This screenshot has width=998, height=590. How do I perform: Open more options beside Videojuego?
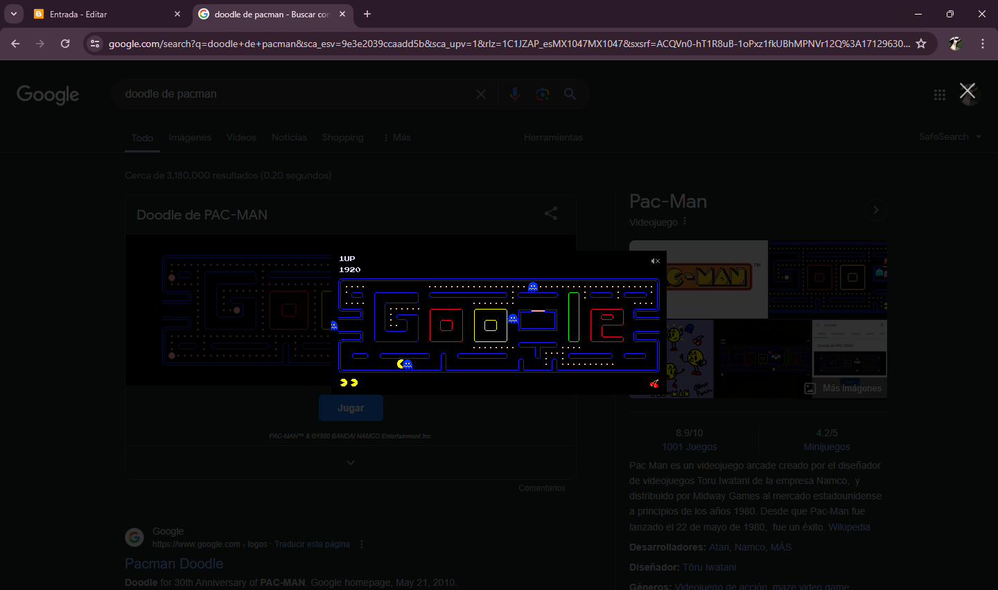(685, 222)
